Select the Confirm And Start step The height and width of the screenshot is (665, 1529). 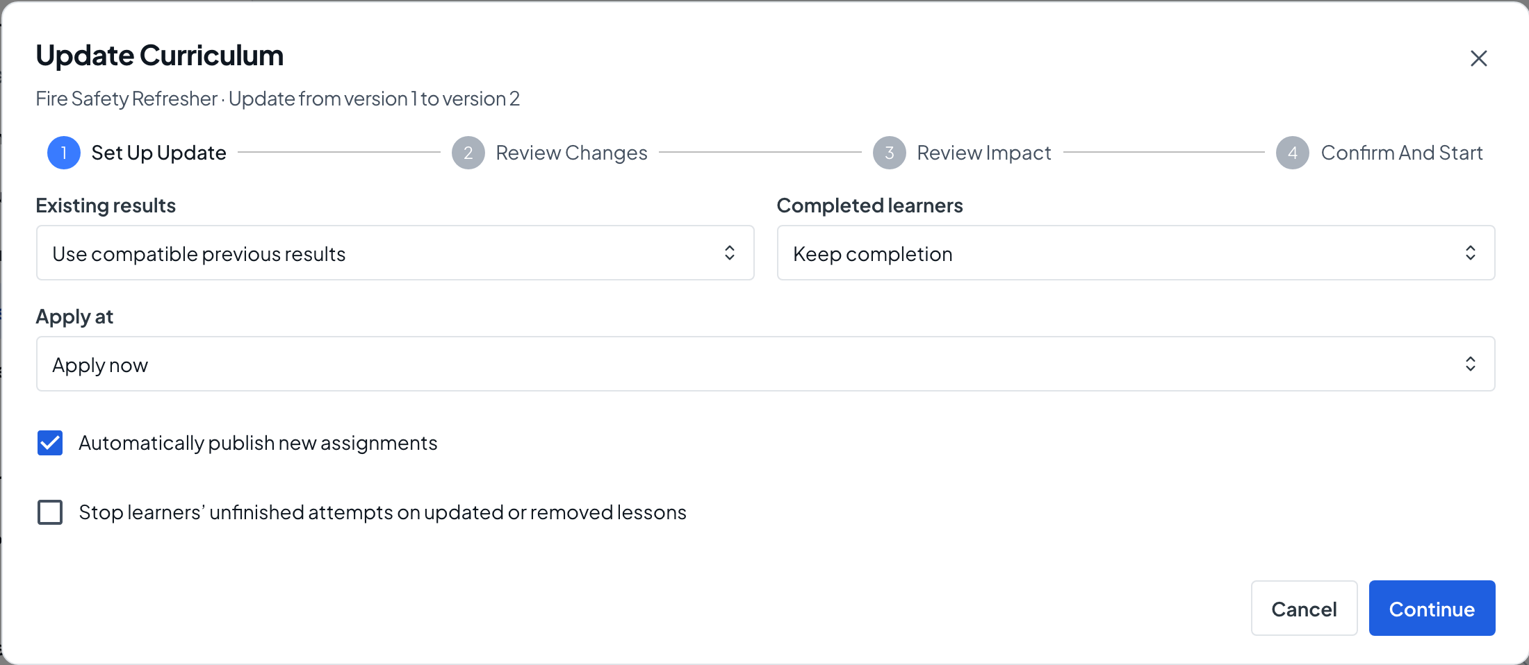(x=1402, y=153)
